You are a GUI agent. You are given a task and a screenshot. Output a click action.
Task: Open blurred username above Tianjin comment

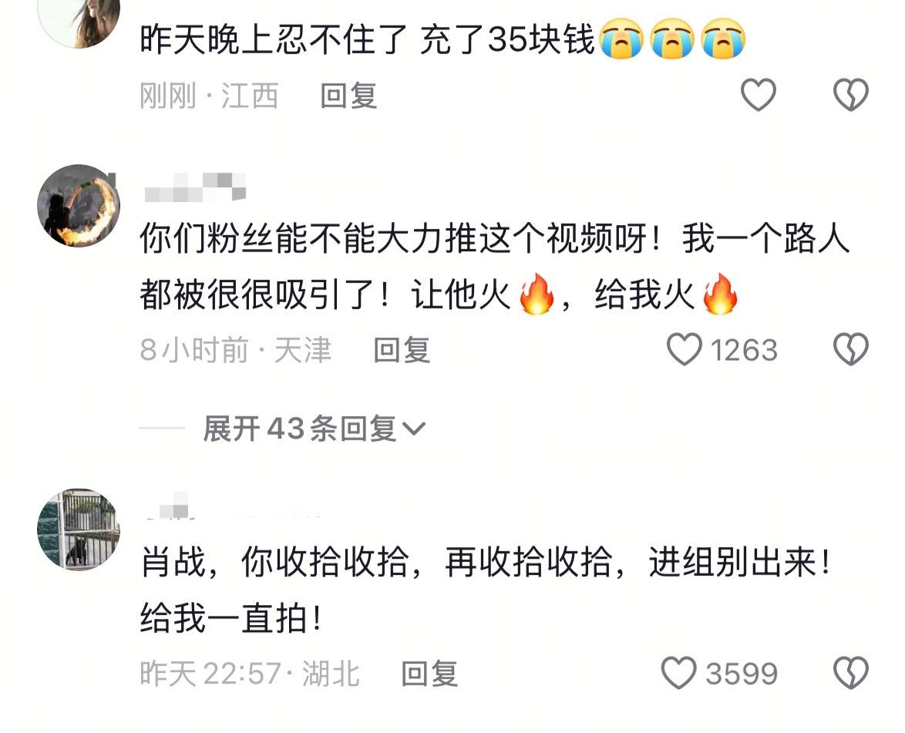pyautogui.click(x=195, y=187)
